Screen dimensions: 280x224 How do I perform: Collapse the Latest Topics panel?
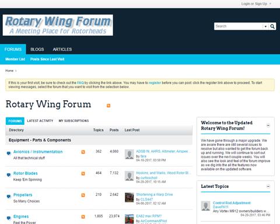(x=268, y=186)
